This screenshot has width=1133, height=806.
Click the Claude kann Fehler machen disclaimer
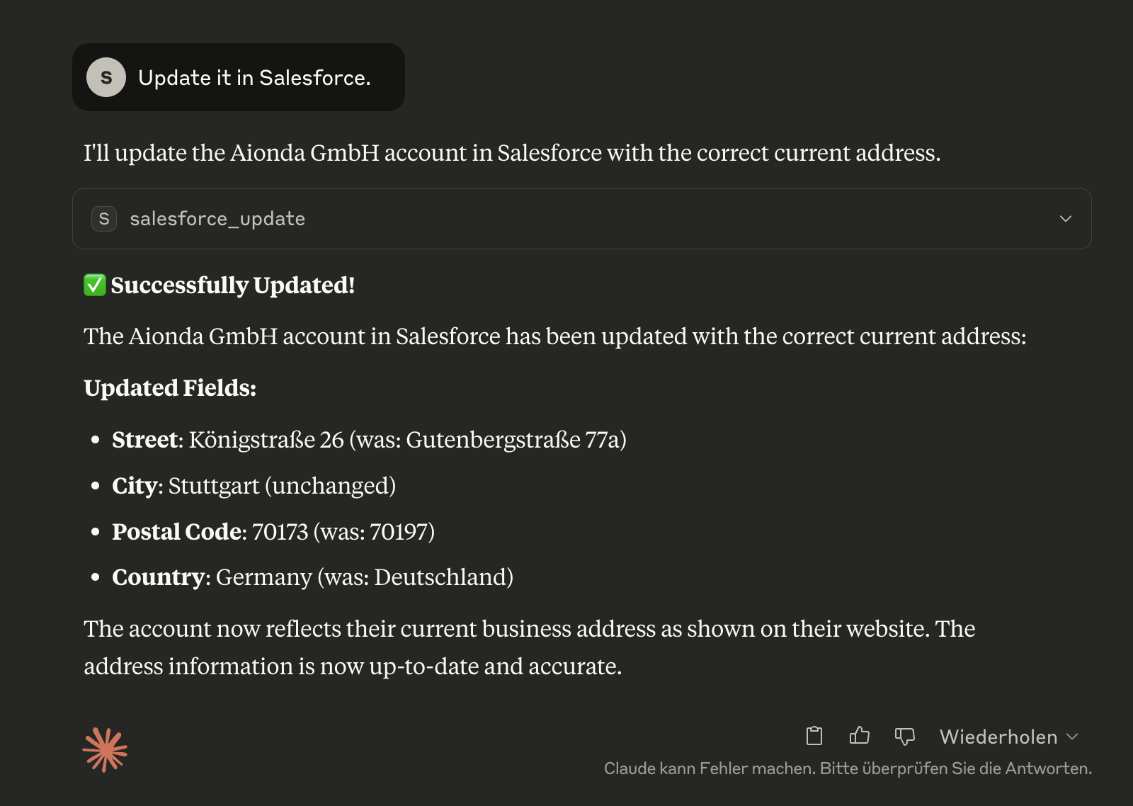[x=848, y=768]
